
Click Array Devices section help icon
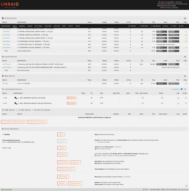point(185,18)
